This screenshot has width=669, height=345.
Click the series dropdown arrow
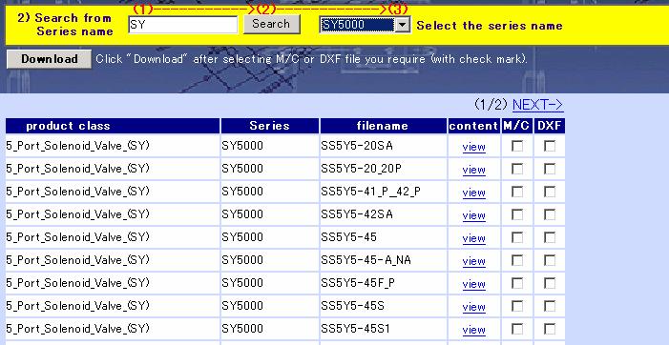pyautogui.click(x=402, y=25)
